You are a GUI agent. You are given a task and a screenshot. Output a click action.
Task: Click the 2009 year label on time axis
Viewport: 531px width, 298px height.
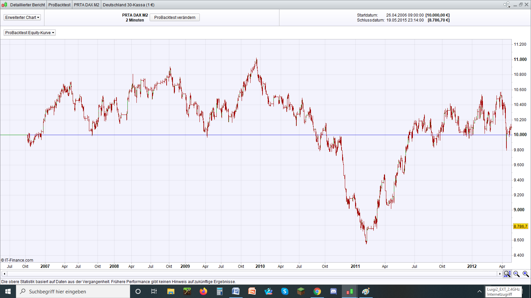[185, 266]
